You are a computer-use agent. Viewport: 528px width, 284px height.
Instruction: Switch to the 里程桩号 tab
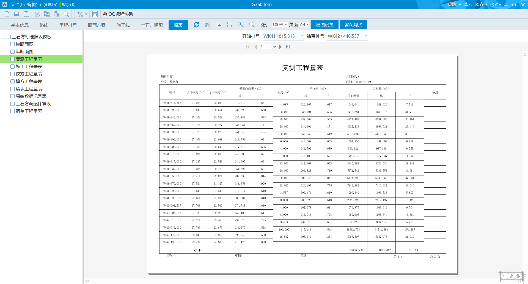tap(68, 25)
